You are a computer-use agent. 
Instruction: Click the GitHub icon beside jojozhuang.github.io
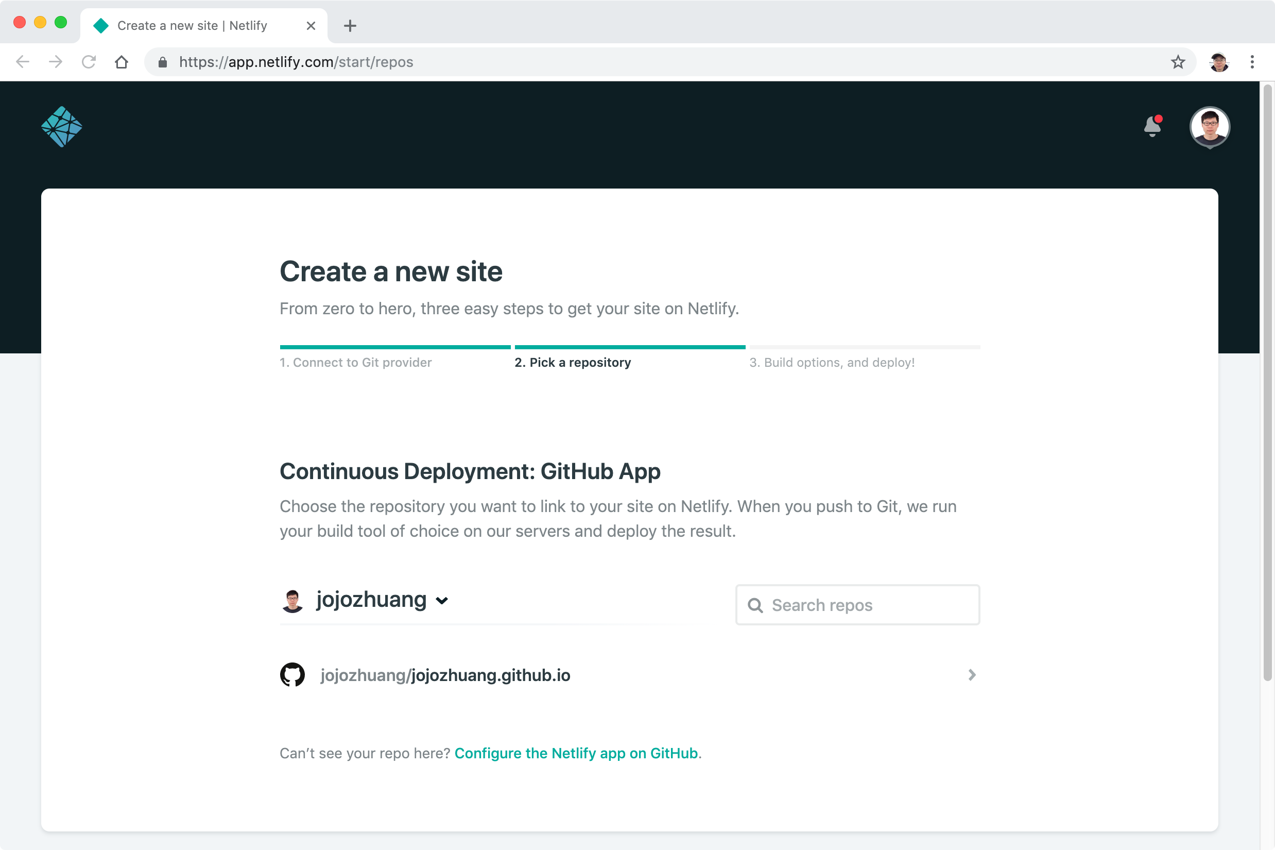point(292,675)
